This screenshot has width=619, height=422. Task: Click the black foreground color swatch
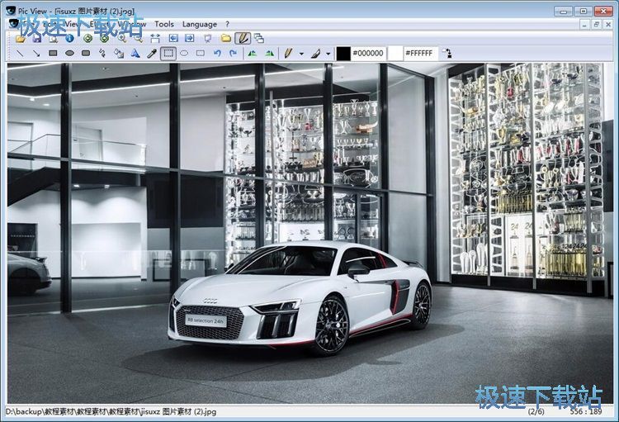click(343, 53)
